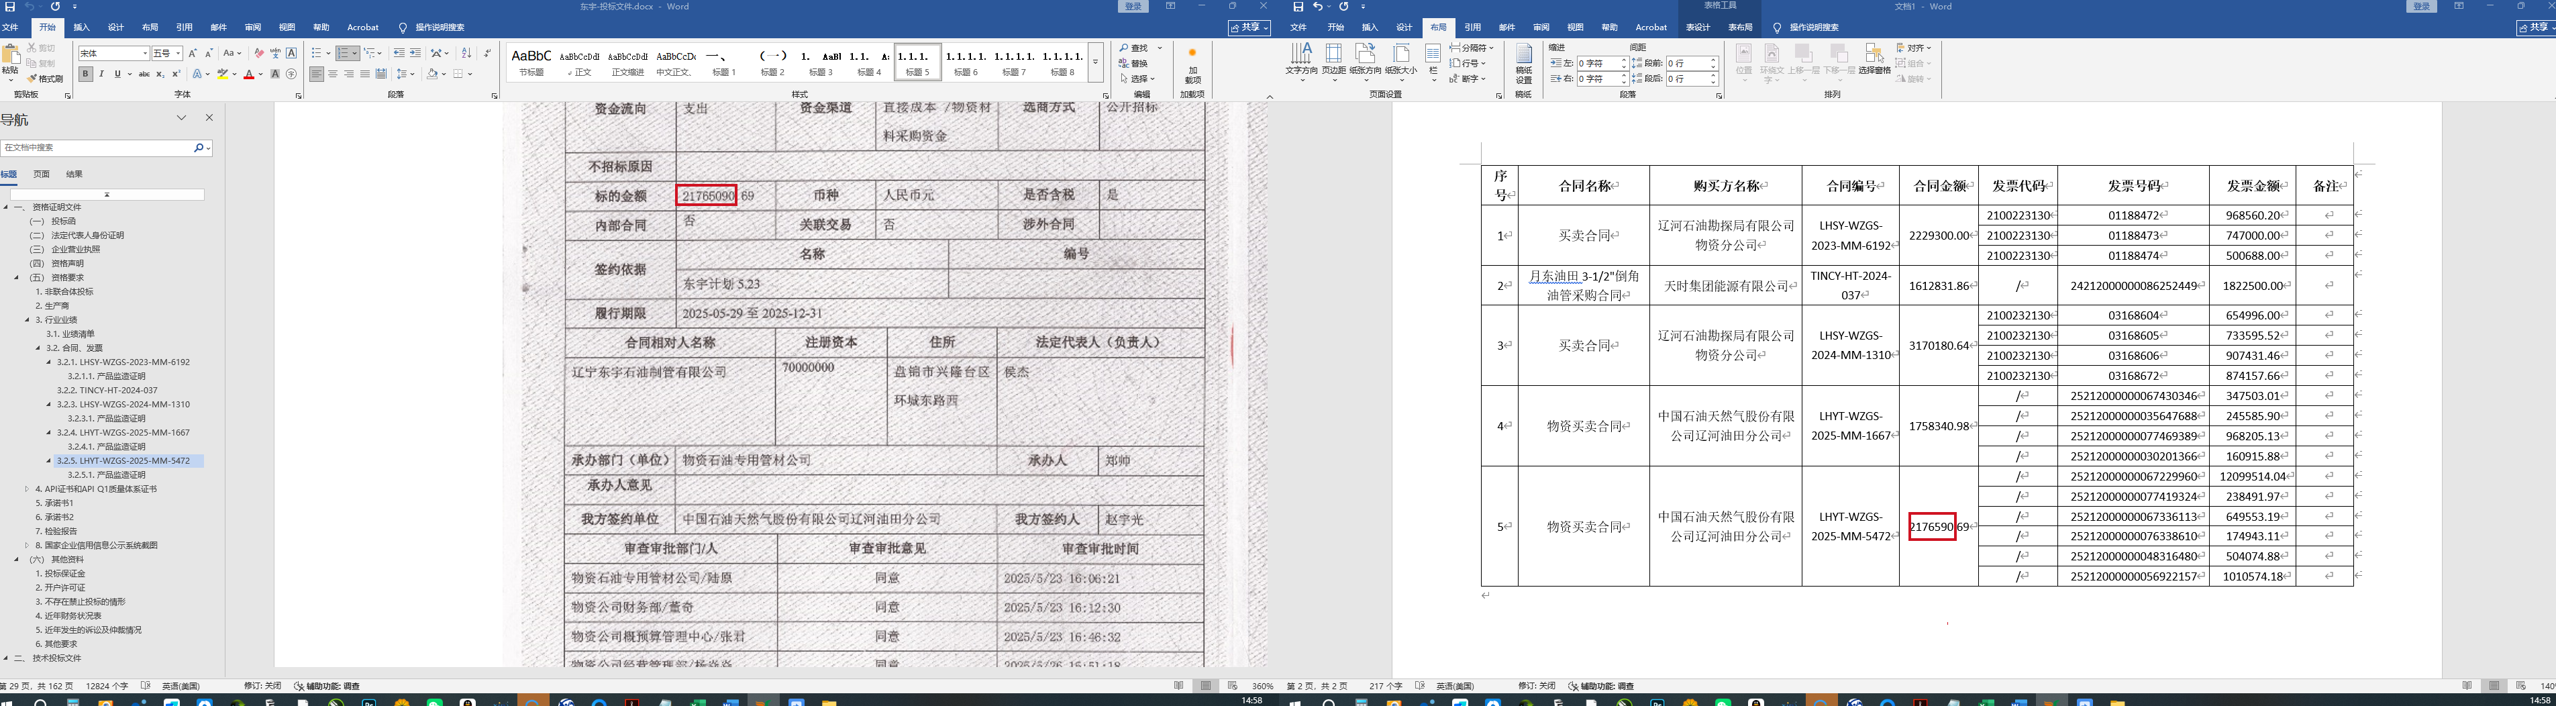The height and width of the screenshot is (706, 2556).
Task: Click the Format Painter (格式刷) tool
Action: coord(45,79)
